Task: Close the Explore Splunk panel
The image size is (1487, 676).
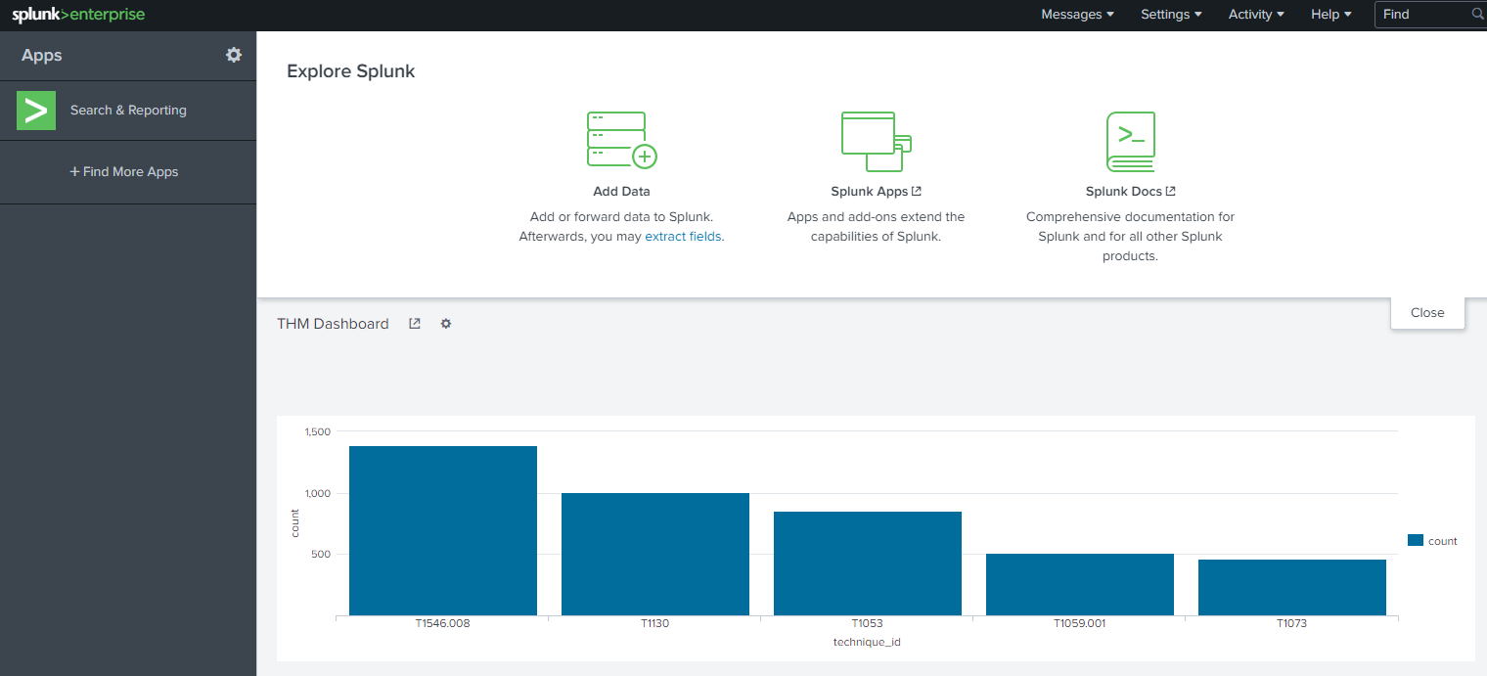Action: (1427, 313)
